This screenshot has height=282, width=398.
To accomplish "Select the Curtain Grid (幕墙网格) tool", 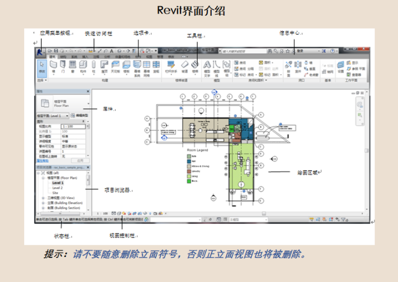I will pos(146,67).
